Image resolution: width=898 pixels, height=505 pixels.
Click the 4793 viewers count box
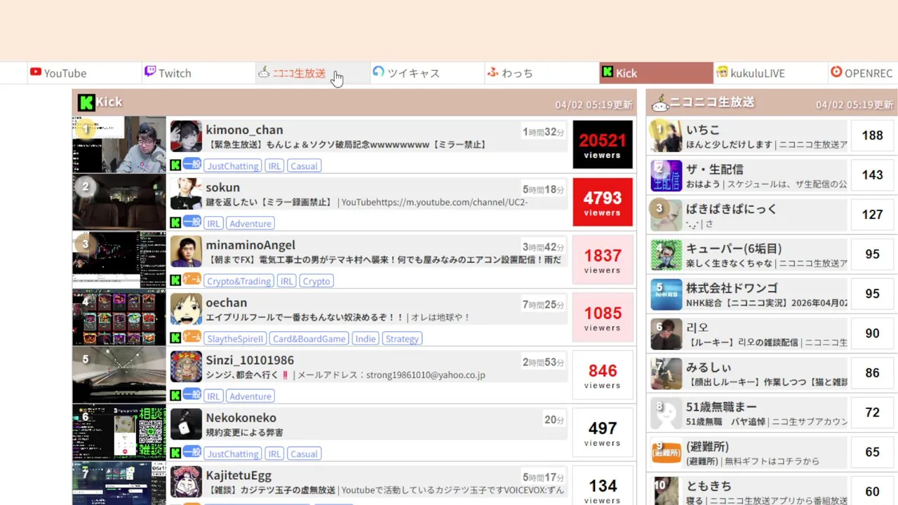(x=603, y=202)
